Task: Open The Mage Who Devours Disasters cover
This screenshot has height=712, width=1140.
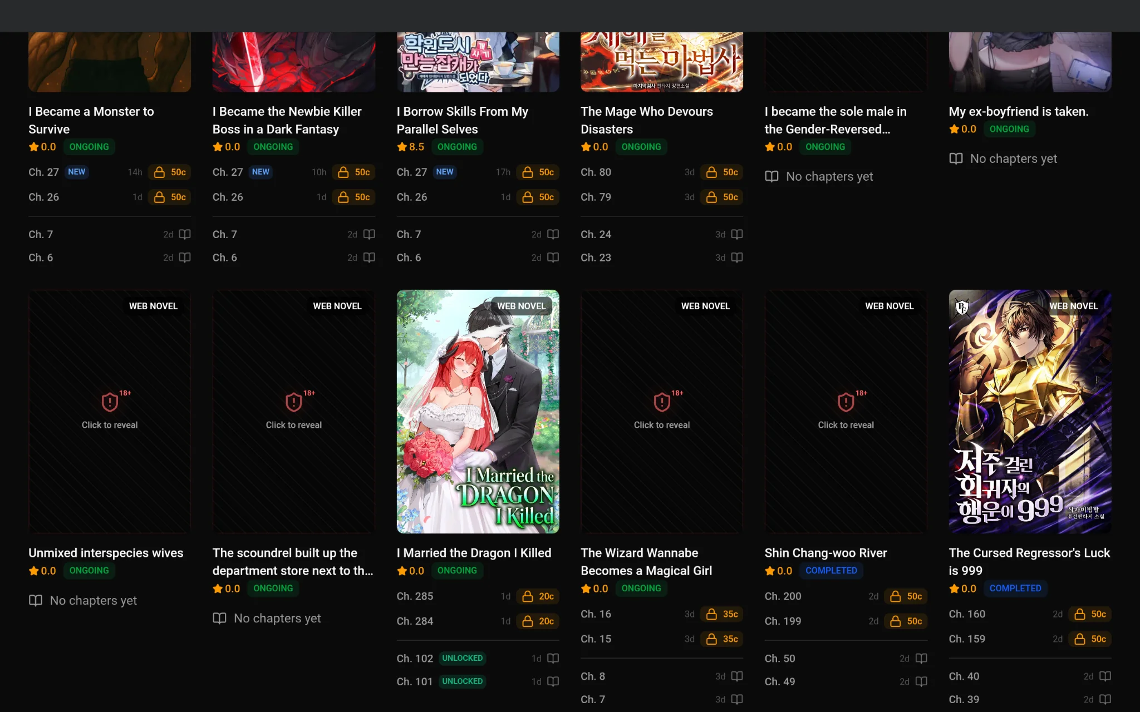Action: [662, 62]
